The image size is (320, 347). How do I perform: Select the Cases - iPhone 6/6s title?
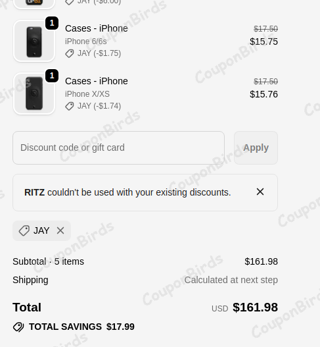pos(97,28)
